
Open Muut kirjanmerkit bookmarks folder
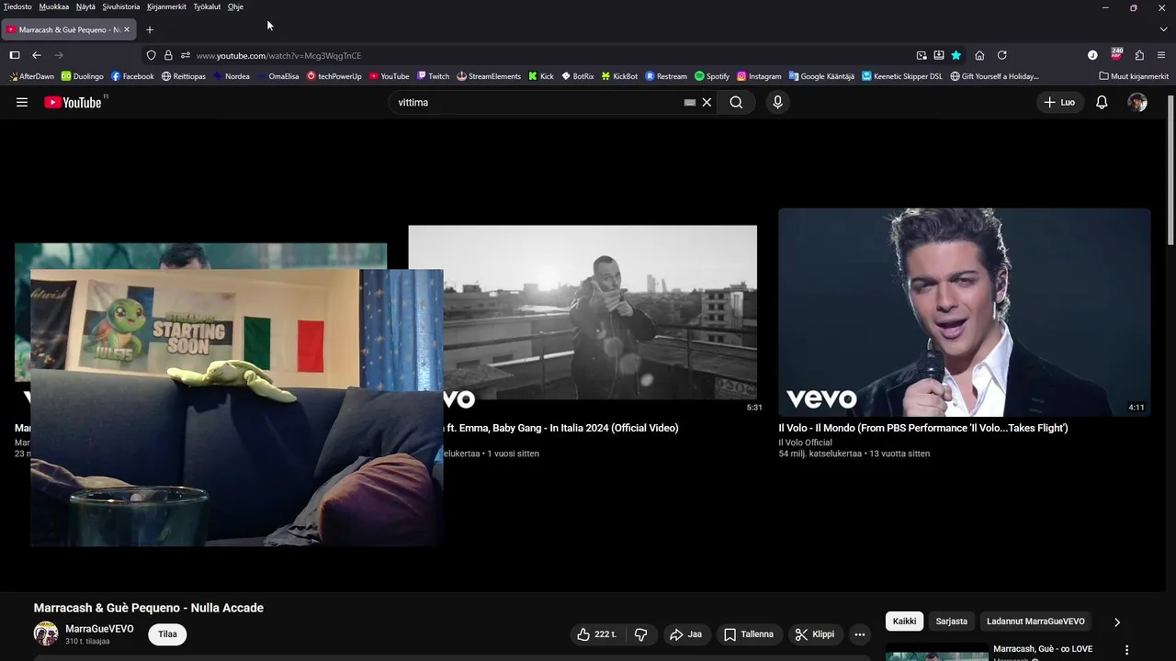1134,76
